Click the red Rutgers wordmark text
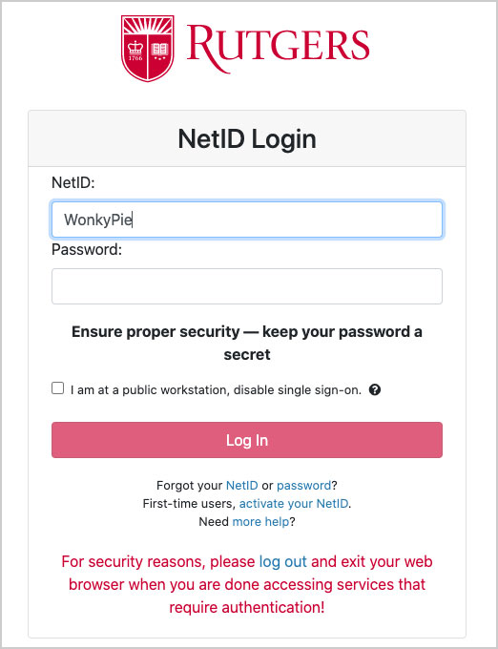Screen dimensions: 498x649 278,48
